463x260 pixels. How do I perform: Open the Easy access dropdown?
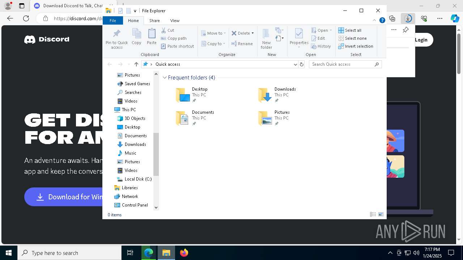coord(279,38)
